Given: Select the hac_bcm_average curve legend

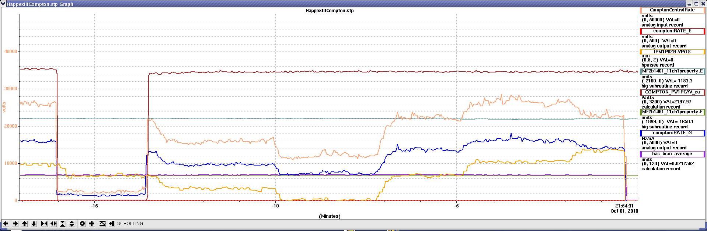Looking at the screenshot, I should [x=672, y=154].
